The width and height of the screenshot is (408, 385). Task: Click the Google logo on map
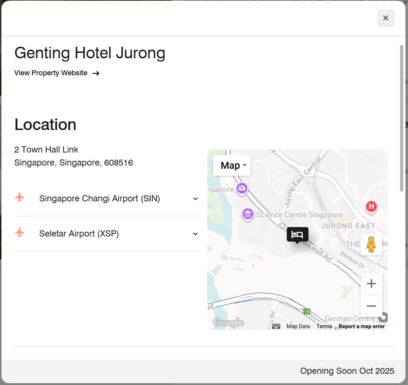228,322
